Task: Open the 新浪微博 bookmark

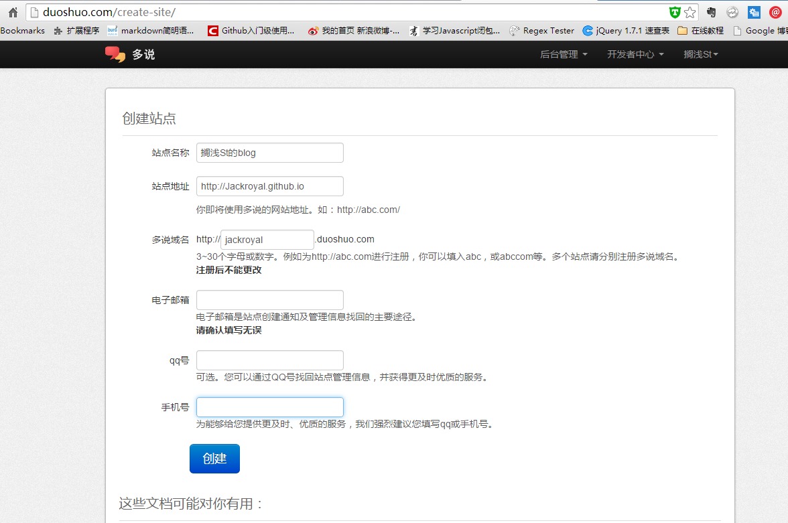Action: pyautogui.click(x=354, y=31)
